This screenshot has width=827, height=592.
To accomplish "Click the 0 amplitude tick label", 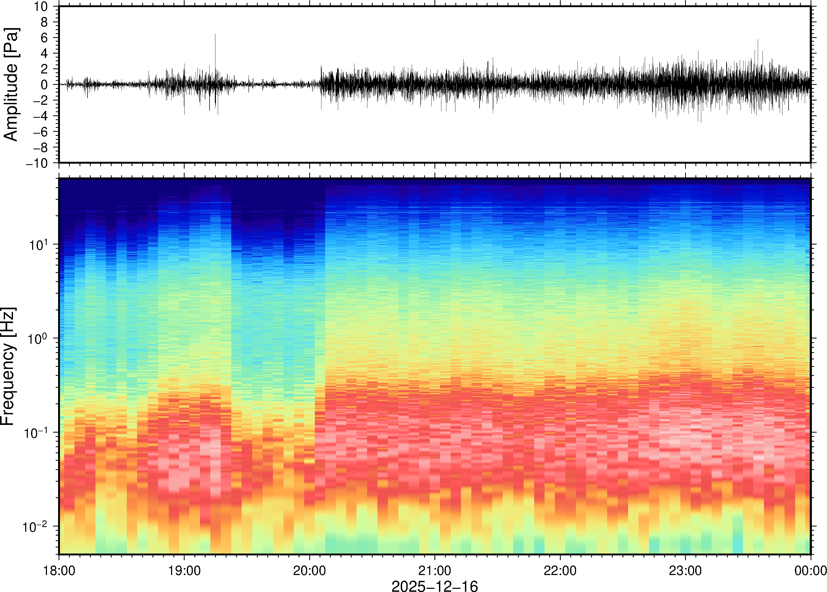I will click(45, 85).
